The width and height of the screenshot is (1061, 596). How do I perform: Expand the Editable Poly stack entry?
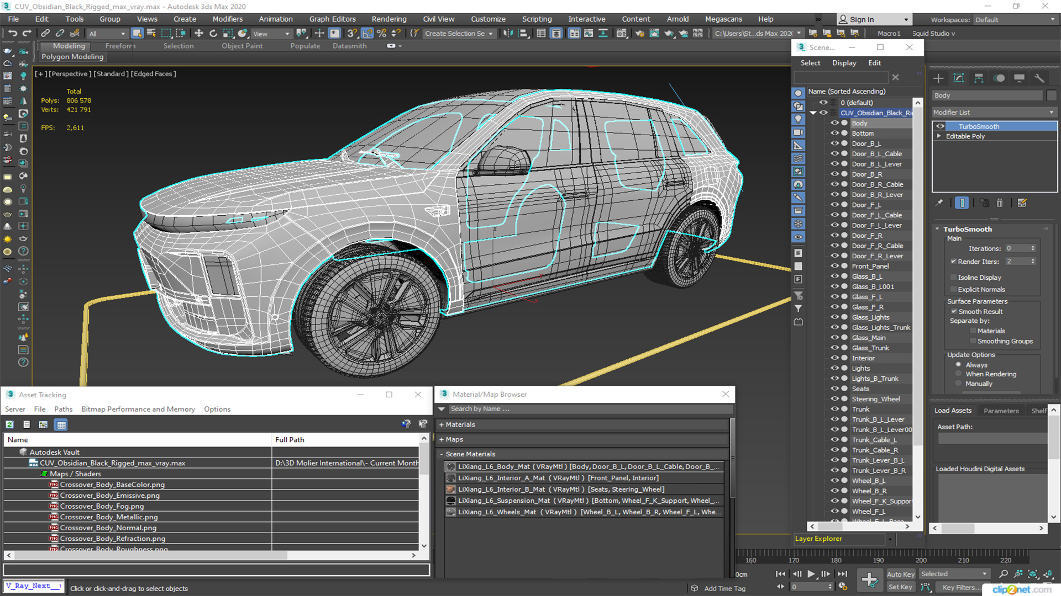tap(939, 136)
